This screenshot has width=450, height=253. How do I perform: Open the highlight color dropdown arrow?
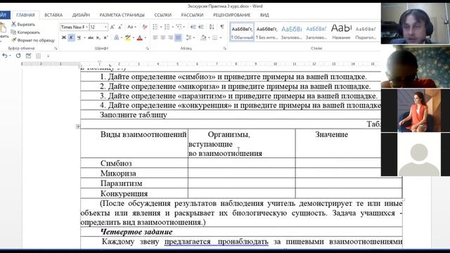134,37
